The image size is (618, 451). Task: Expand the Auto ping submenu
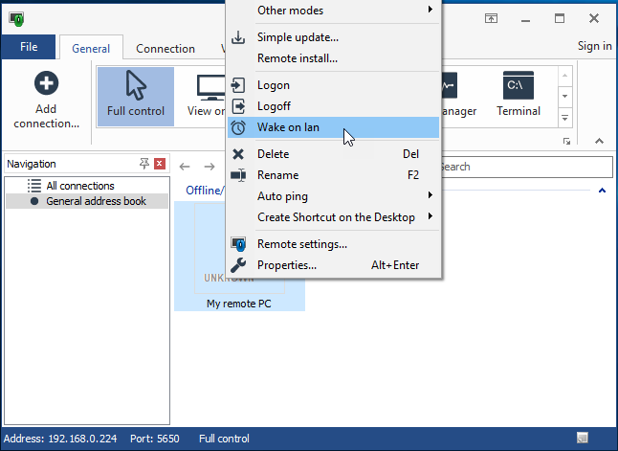[282, 196]
